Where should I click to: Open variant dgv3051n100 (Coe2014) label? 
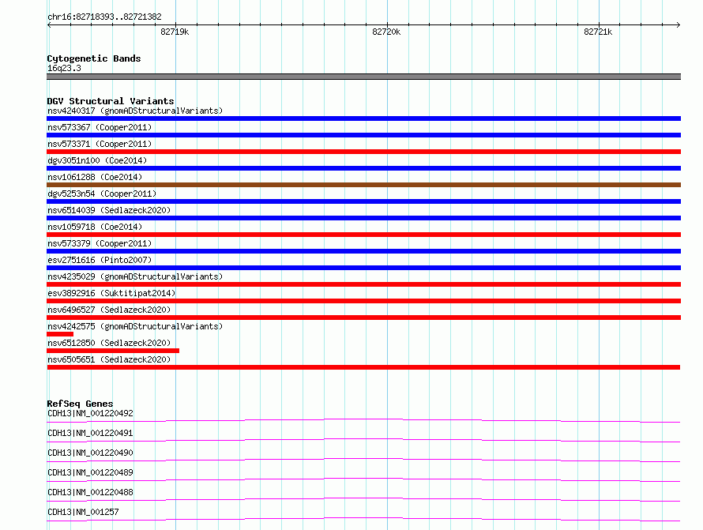[x=97, y=160]
